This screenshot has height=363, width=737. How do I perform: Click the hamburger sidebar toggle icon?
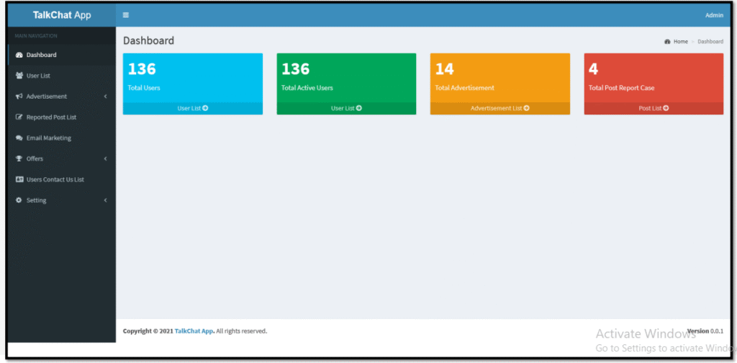(x=126, y=15)
